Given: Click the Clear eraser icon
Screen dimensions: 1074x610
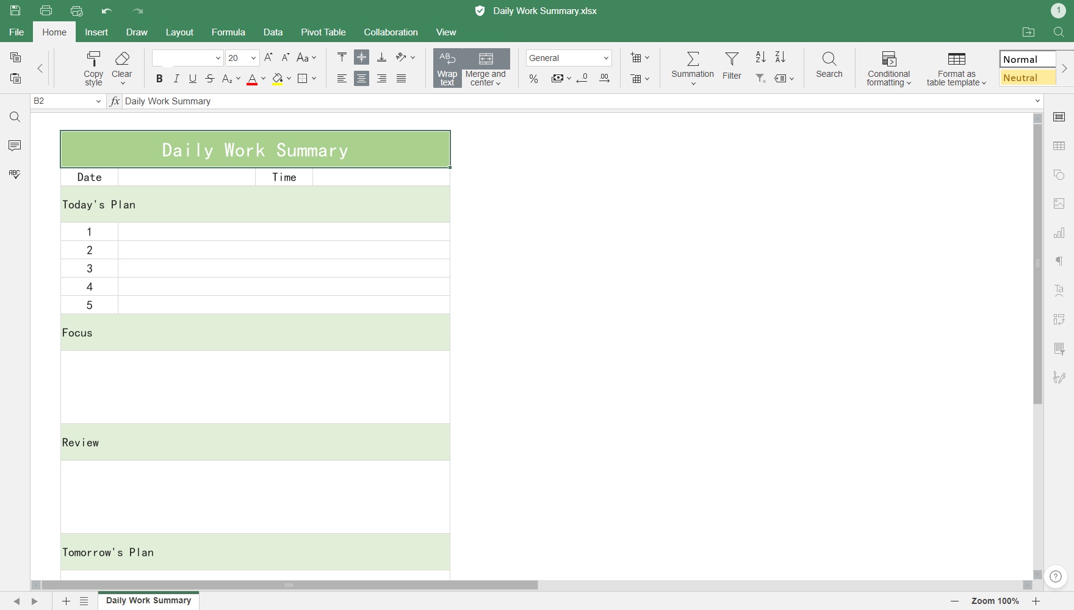Looking at the screenshot, I should (x=122, y=59).
